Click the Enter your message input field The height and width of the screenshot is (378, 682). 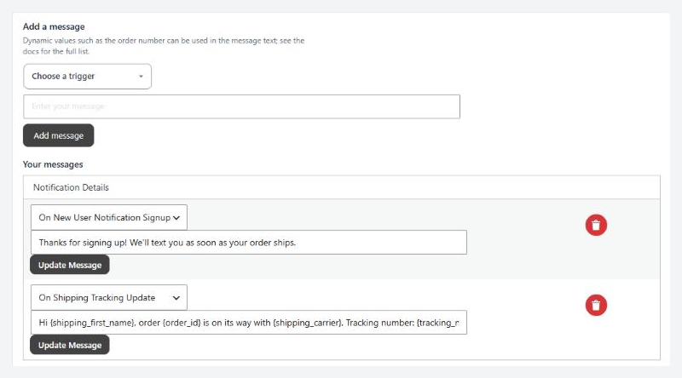tap(241, 106)
